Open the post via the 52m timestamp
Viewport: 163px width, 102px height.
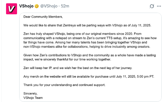coord(65,6)
